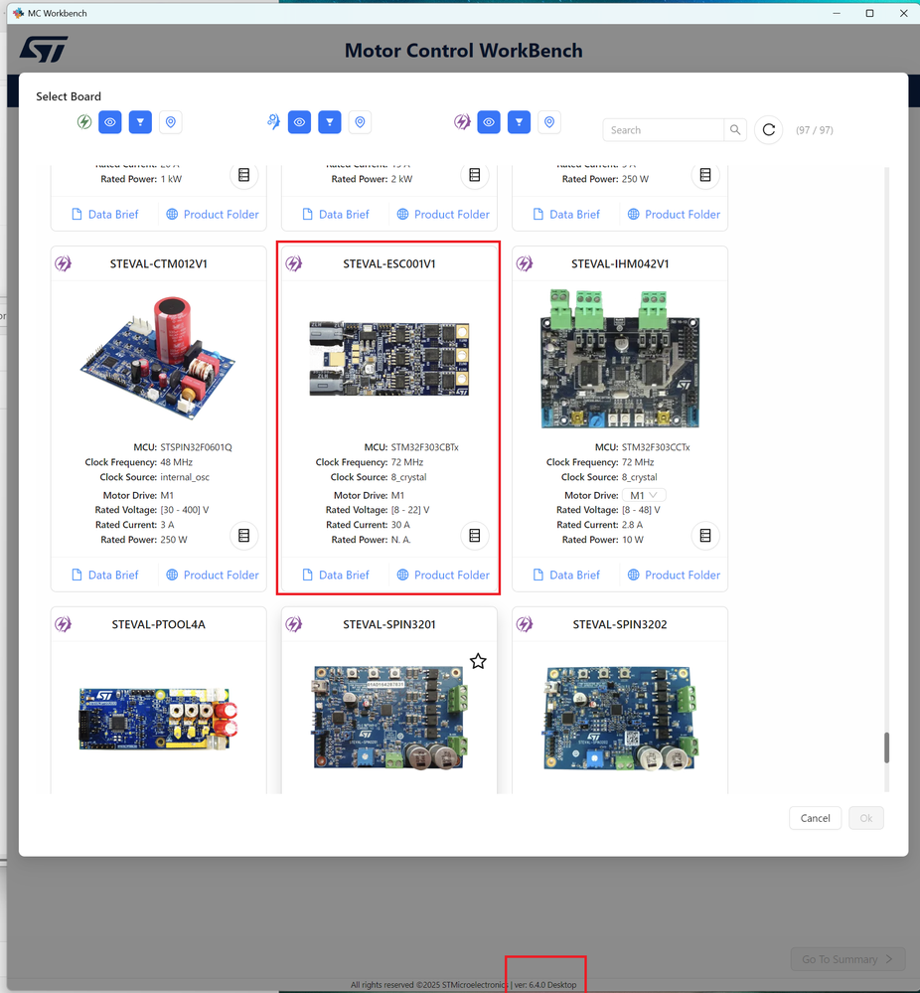Viewport: 920px width, 993px height.
Task: Open Data Brief on the 2 kW card
Action: [336, 214]
